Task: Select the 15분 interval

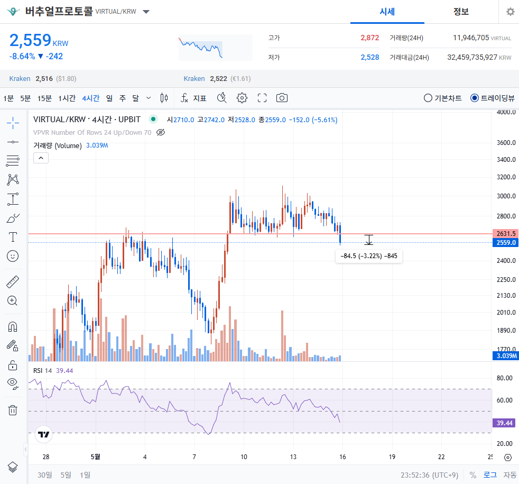Action: click(44, 98)
